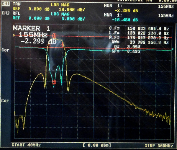Click the STOP 500MHz label
Viewport: 177px width, 150px height.
point(159,146)
